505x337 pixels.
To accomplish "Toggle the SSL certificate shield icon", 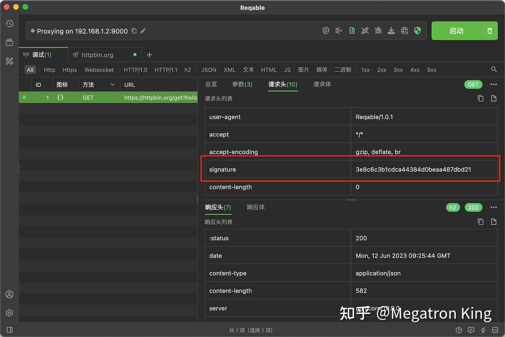I will [x=417, y=30].
